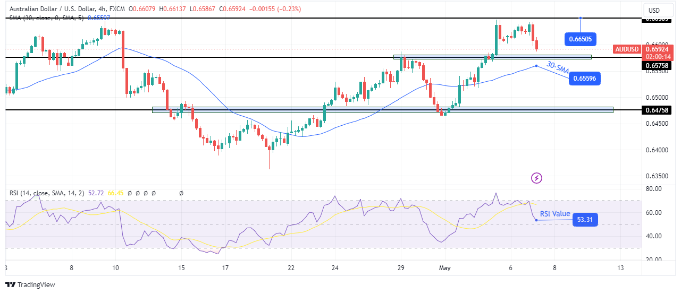The height and width of the screenshot is (294, 681).
Task: Click the May date label on time axis
Action: (445, 268)
